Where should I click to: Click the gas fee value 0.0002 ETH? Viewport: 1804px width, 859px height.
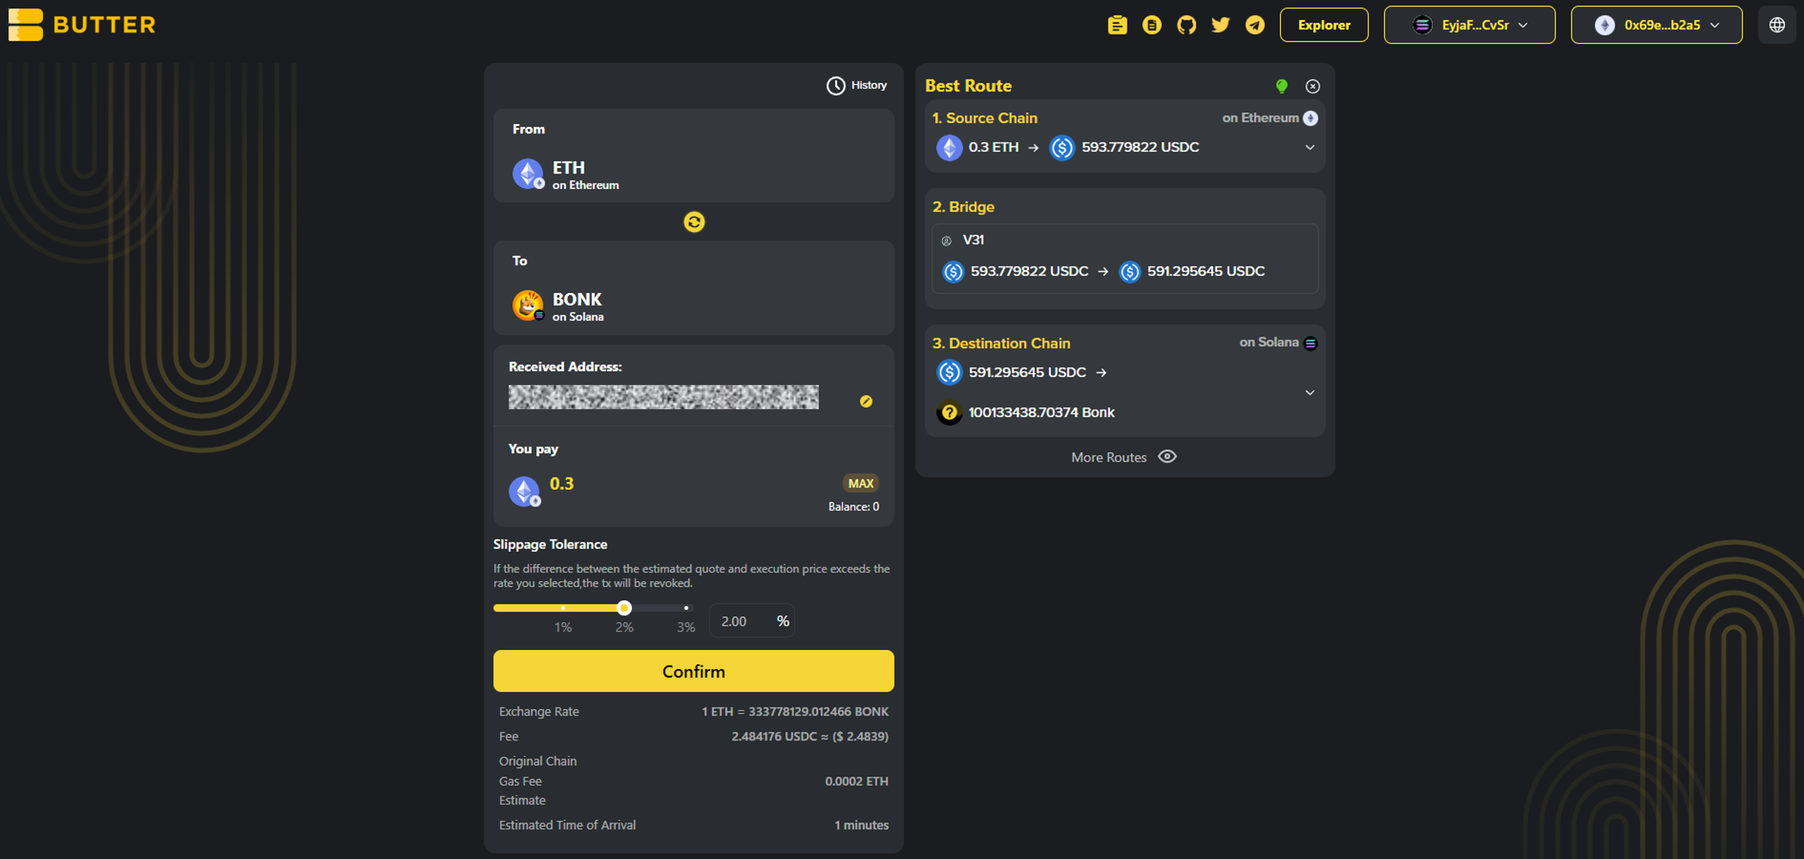856,781
